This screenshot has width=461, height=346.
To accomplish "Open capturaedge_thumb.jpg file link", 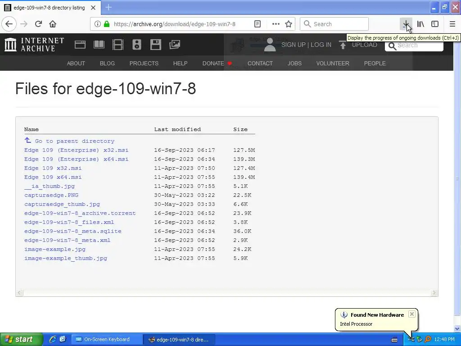I will click(x=62, y=204).
